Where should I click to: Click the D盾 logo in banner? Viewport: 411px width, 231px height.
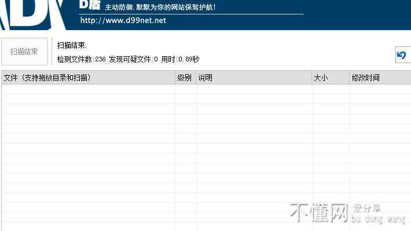90,5
